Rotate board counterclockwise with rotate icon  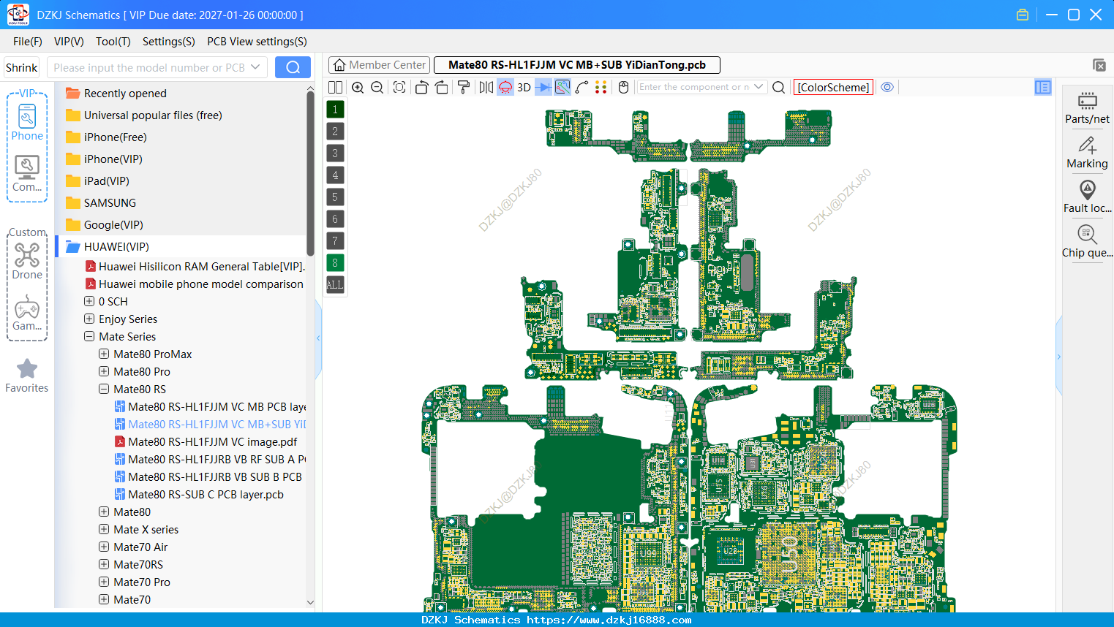(421, 87)
